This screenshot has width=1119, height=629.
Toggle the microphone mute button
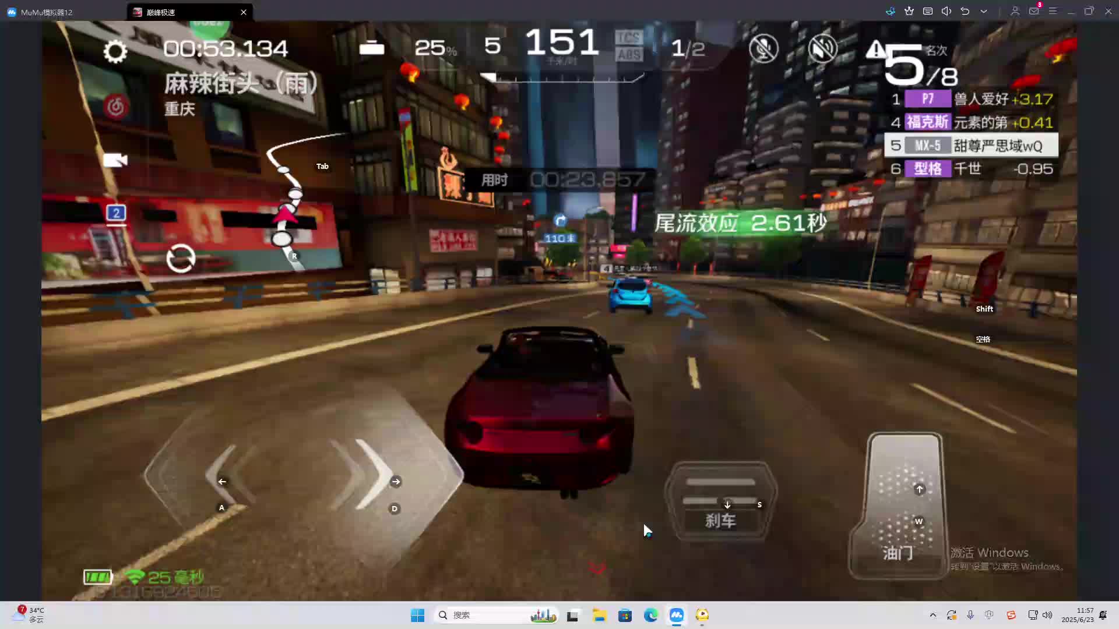pos(763,48)
